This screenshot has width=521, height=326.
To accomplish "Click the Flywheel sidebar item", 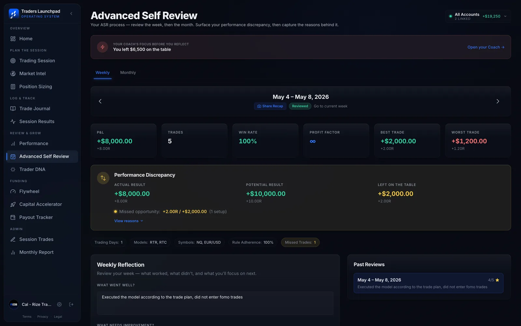I will pos(42,192).
